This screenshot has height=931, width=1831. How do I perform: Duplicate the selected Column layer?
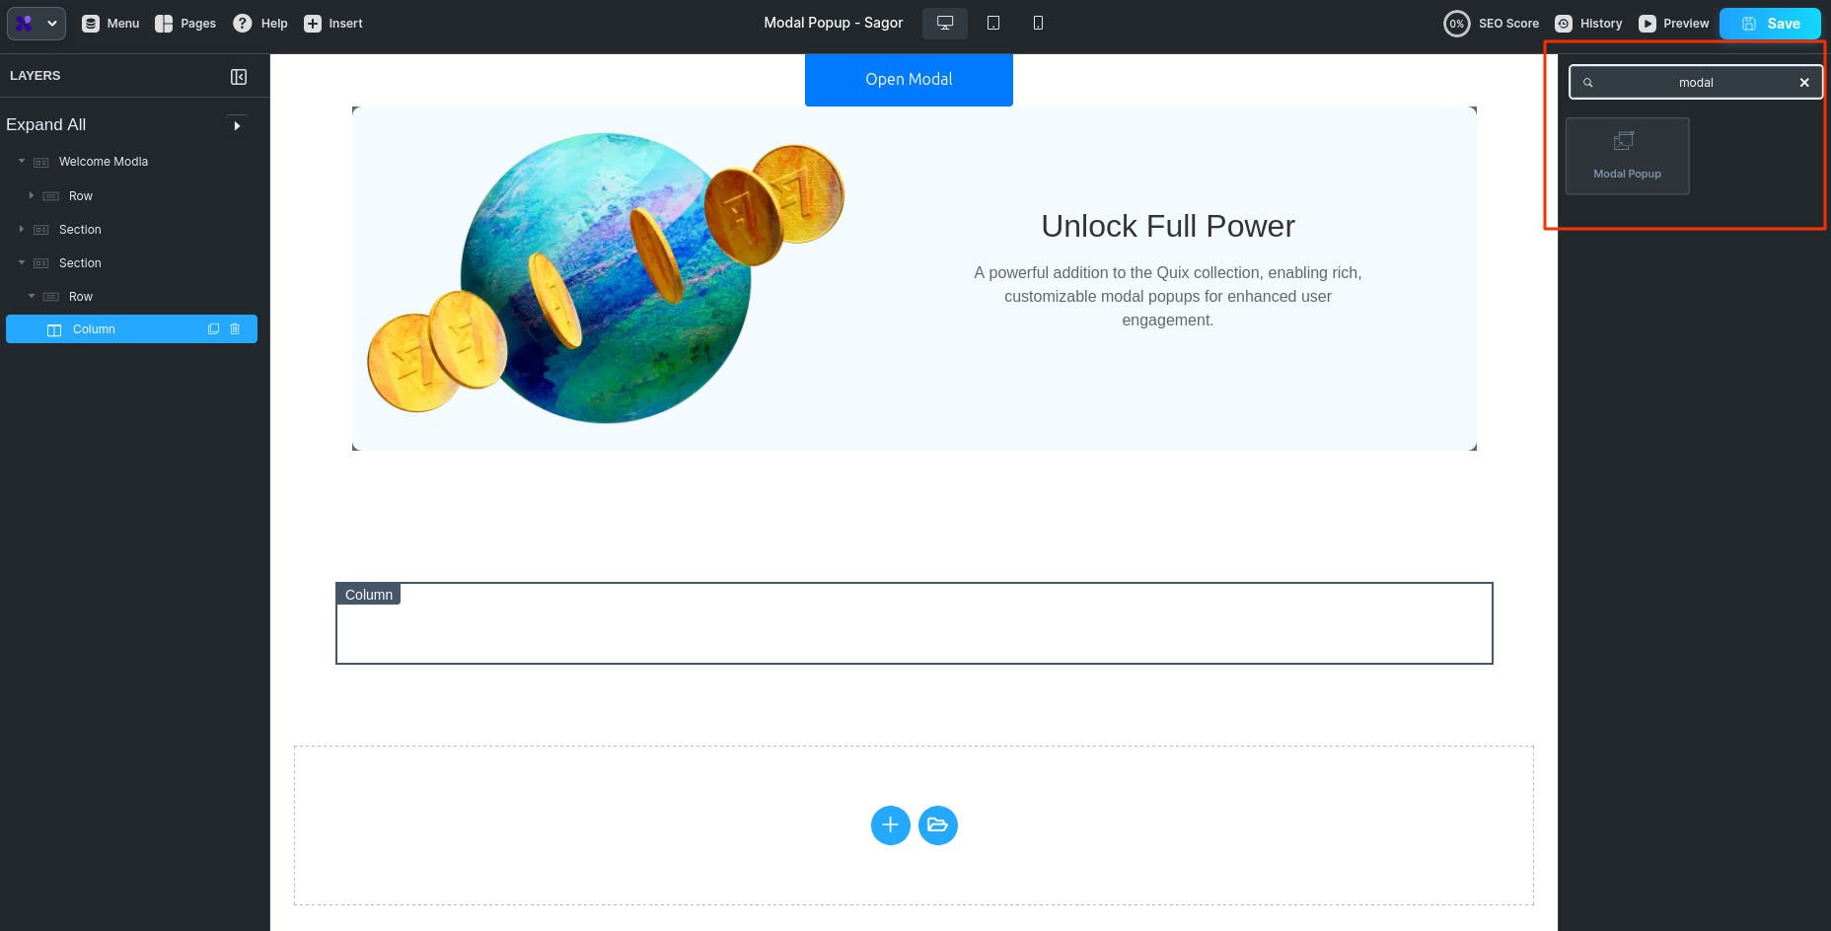[213, 329]
